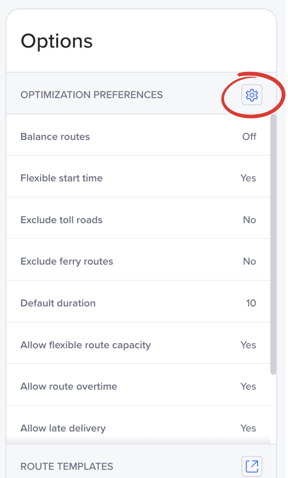Open optimization preferences gear settings
288x478 pixels.
[x=252, y=95]
